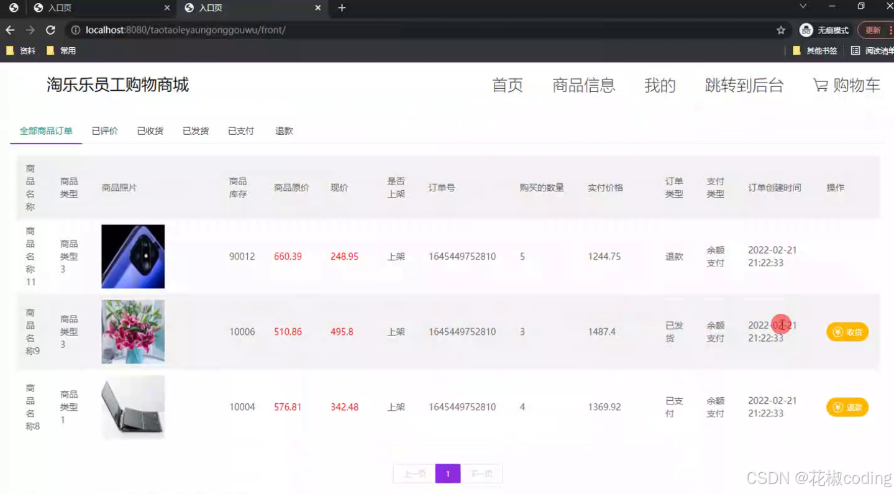This screenshot has width=894, height=494.
Task: Click the 商品名称11 product name cell
Action: click(x=30, y=257)
